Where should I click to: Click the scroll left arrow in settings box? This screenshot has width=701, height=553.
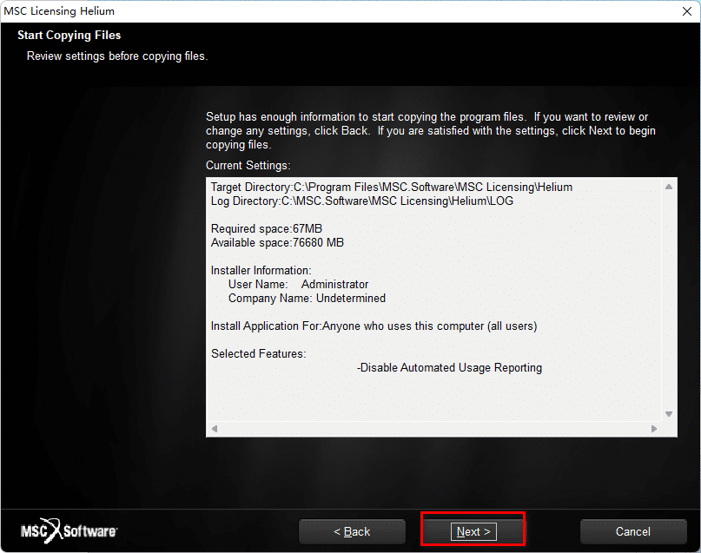point(215,429)
